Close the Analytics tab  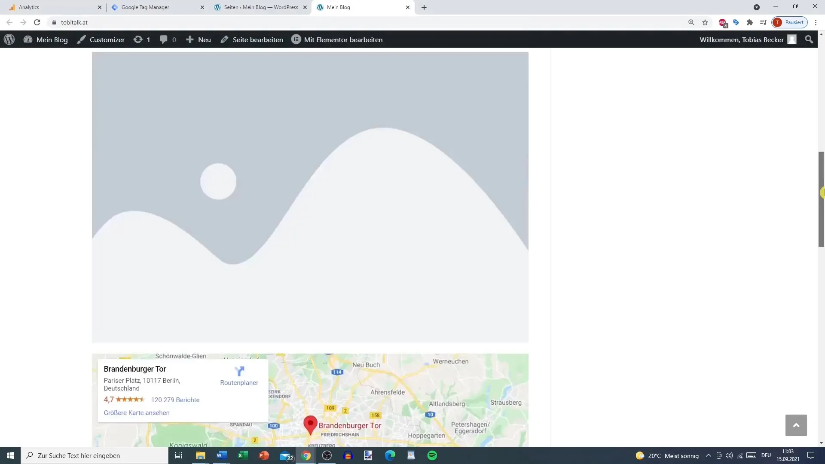[x=100, y=7]
